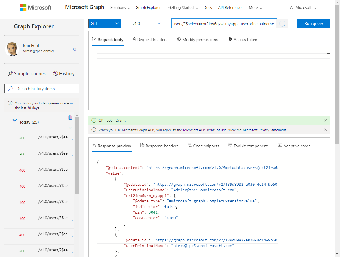This screenshot has height=257, width=340.
Task: Close the Terms of Use notice
Action: pos(326,130)
